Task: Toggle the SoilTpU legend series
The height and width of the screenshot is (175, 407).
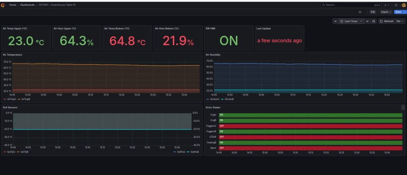Action: tap(10, 152)
